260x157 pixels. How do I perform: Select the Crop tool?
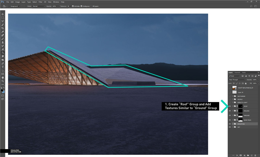(3, 28)
